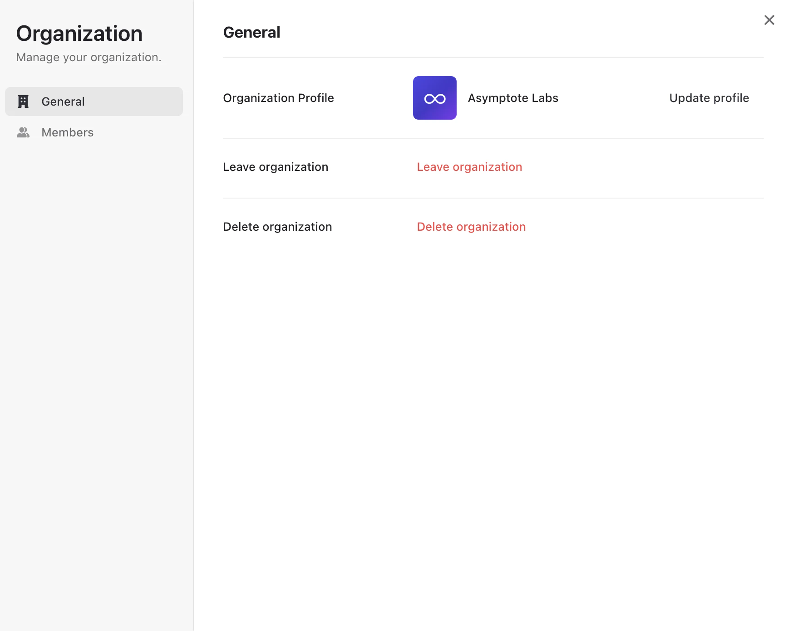788x631 pixels.
Task: Click the red Leave organization link
Action: (x=469, y=167)
